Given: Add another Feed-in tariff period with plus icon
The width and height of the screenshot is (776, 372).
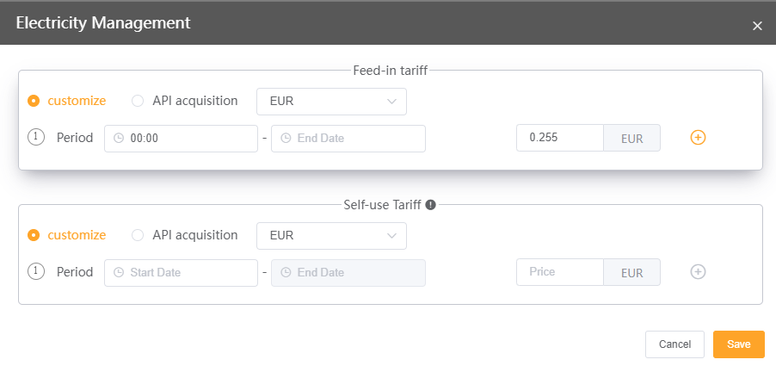Looking at the screenshot, I should point(699,138).
